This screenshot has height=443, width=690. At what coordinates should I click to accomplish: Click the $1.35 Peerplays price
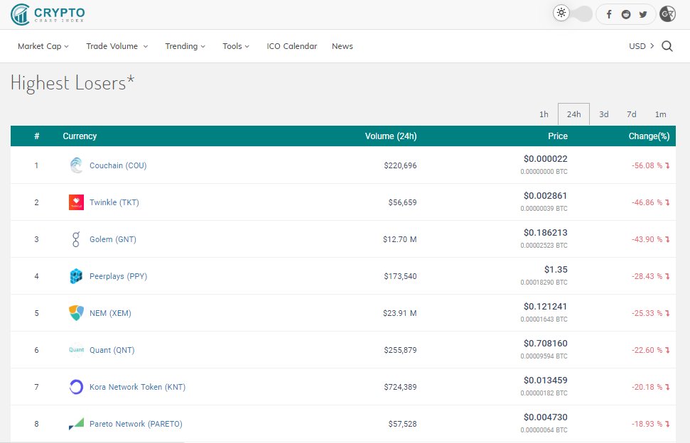tap(556, 269)
